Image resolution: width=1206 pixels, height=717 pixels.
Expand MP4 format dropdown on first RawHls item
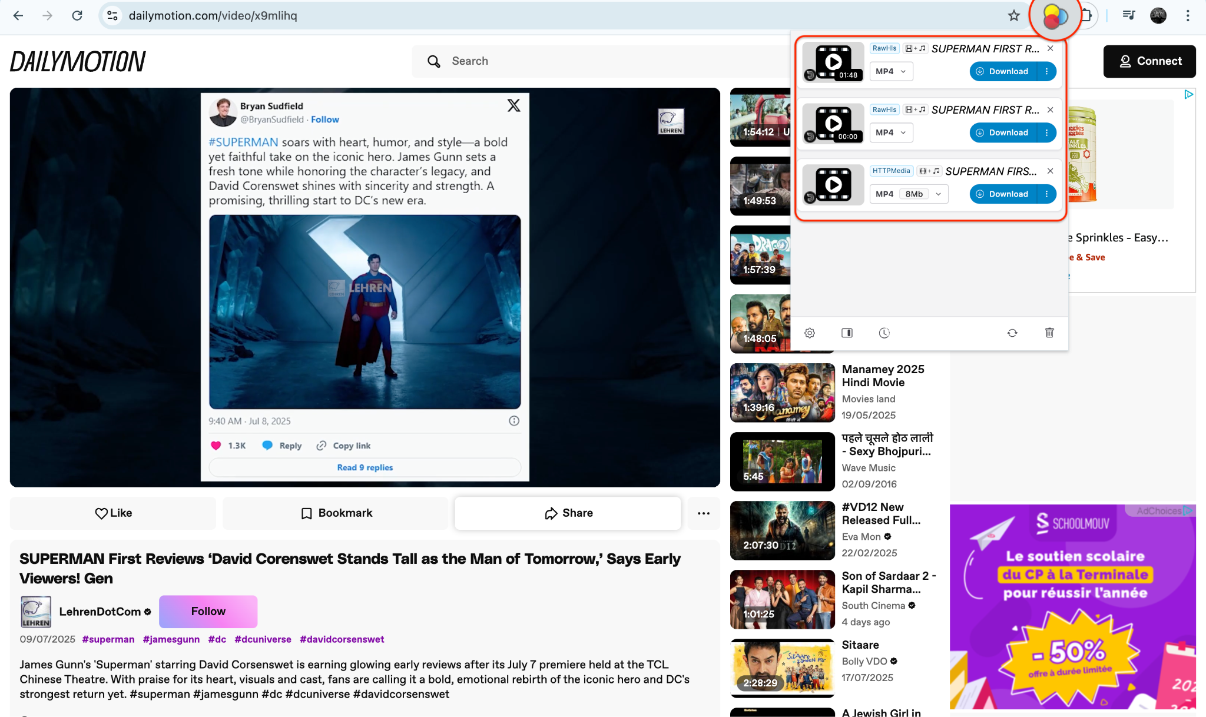tap(891, 71)
